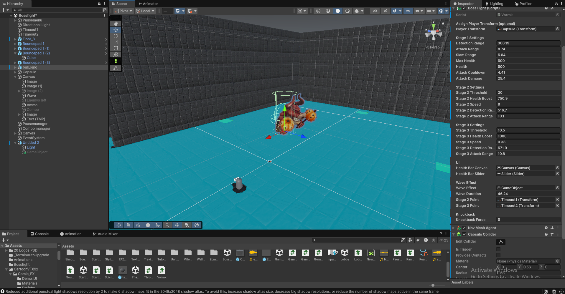Select the Scale tool
The image size is (565, 294).
click(116, 42)
